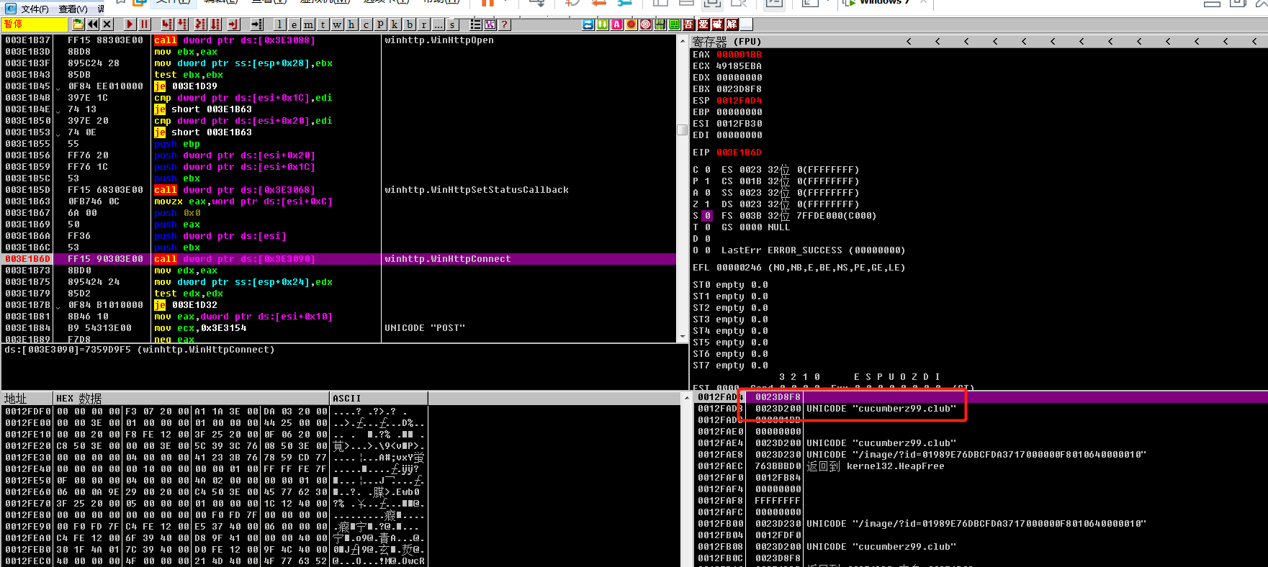Click the orange circle plugin icon

tap(631, 24)
